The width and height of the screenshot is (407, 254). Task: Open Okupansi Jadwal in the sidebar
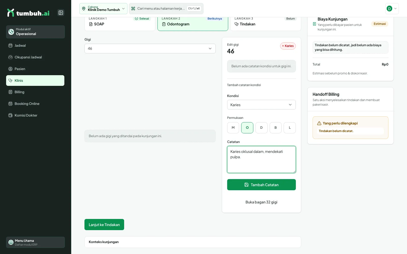35,57
